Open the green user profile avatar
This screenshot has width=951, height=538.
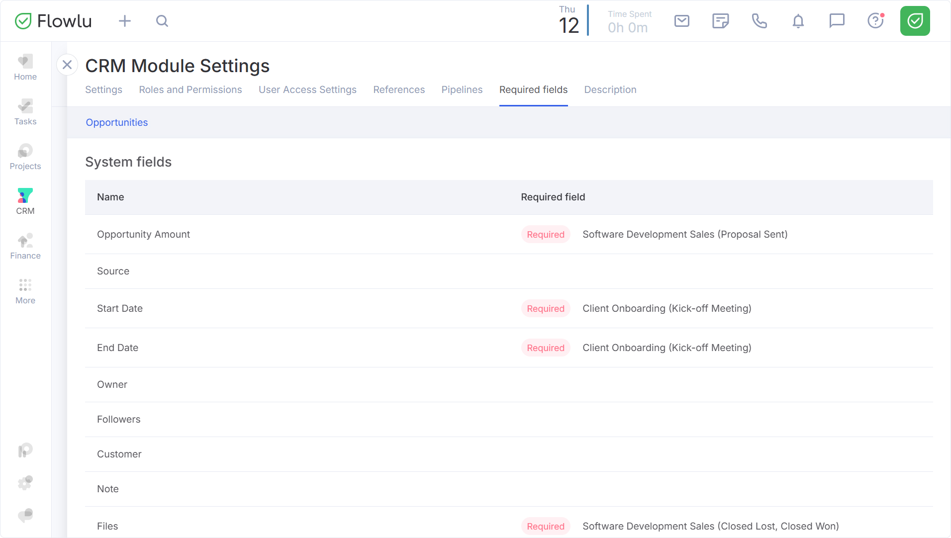[915, 21]
